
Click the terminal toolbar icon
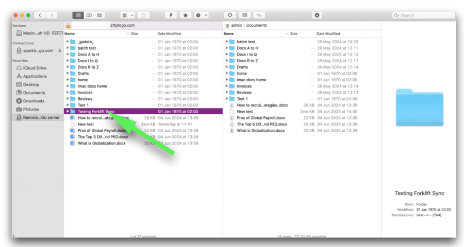click(245, 15)
